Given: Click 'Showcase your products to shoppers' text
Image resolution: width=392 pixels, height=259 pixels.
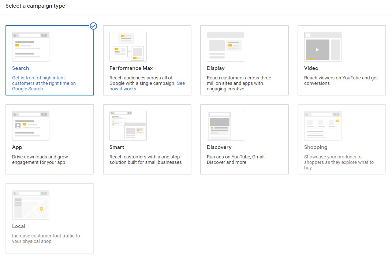Looking at the screenshot, I should [x=339, y=162].
